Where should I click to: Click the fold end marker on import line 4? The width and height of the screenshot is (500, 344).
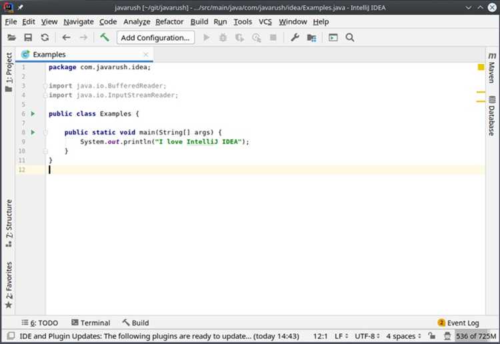point(45,95)
